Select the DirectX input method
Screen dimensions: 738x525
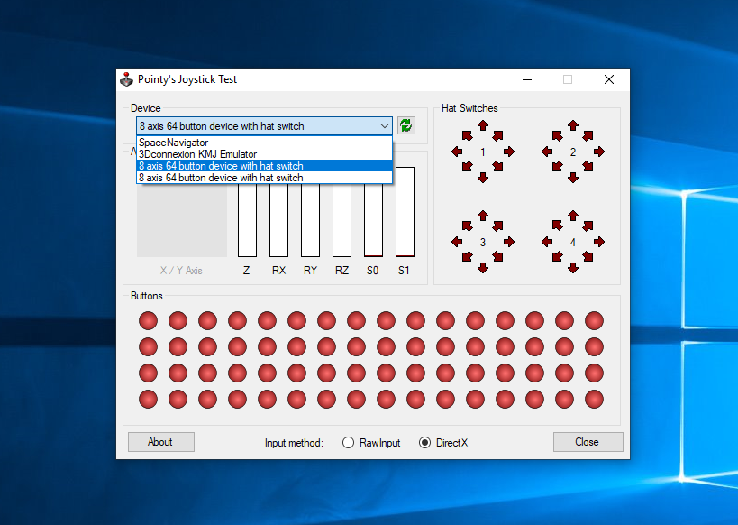tap(443, 443)
